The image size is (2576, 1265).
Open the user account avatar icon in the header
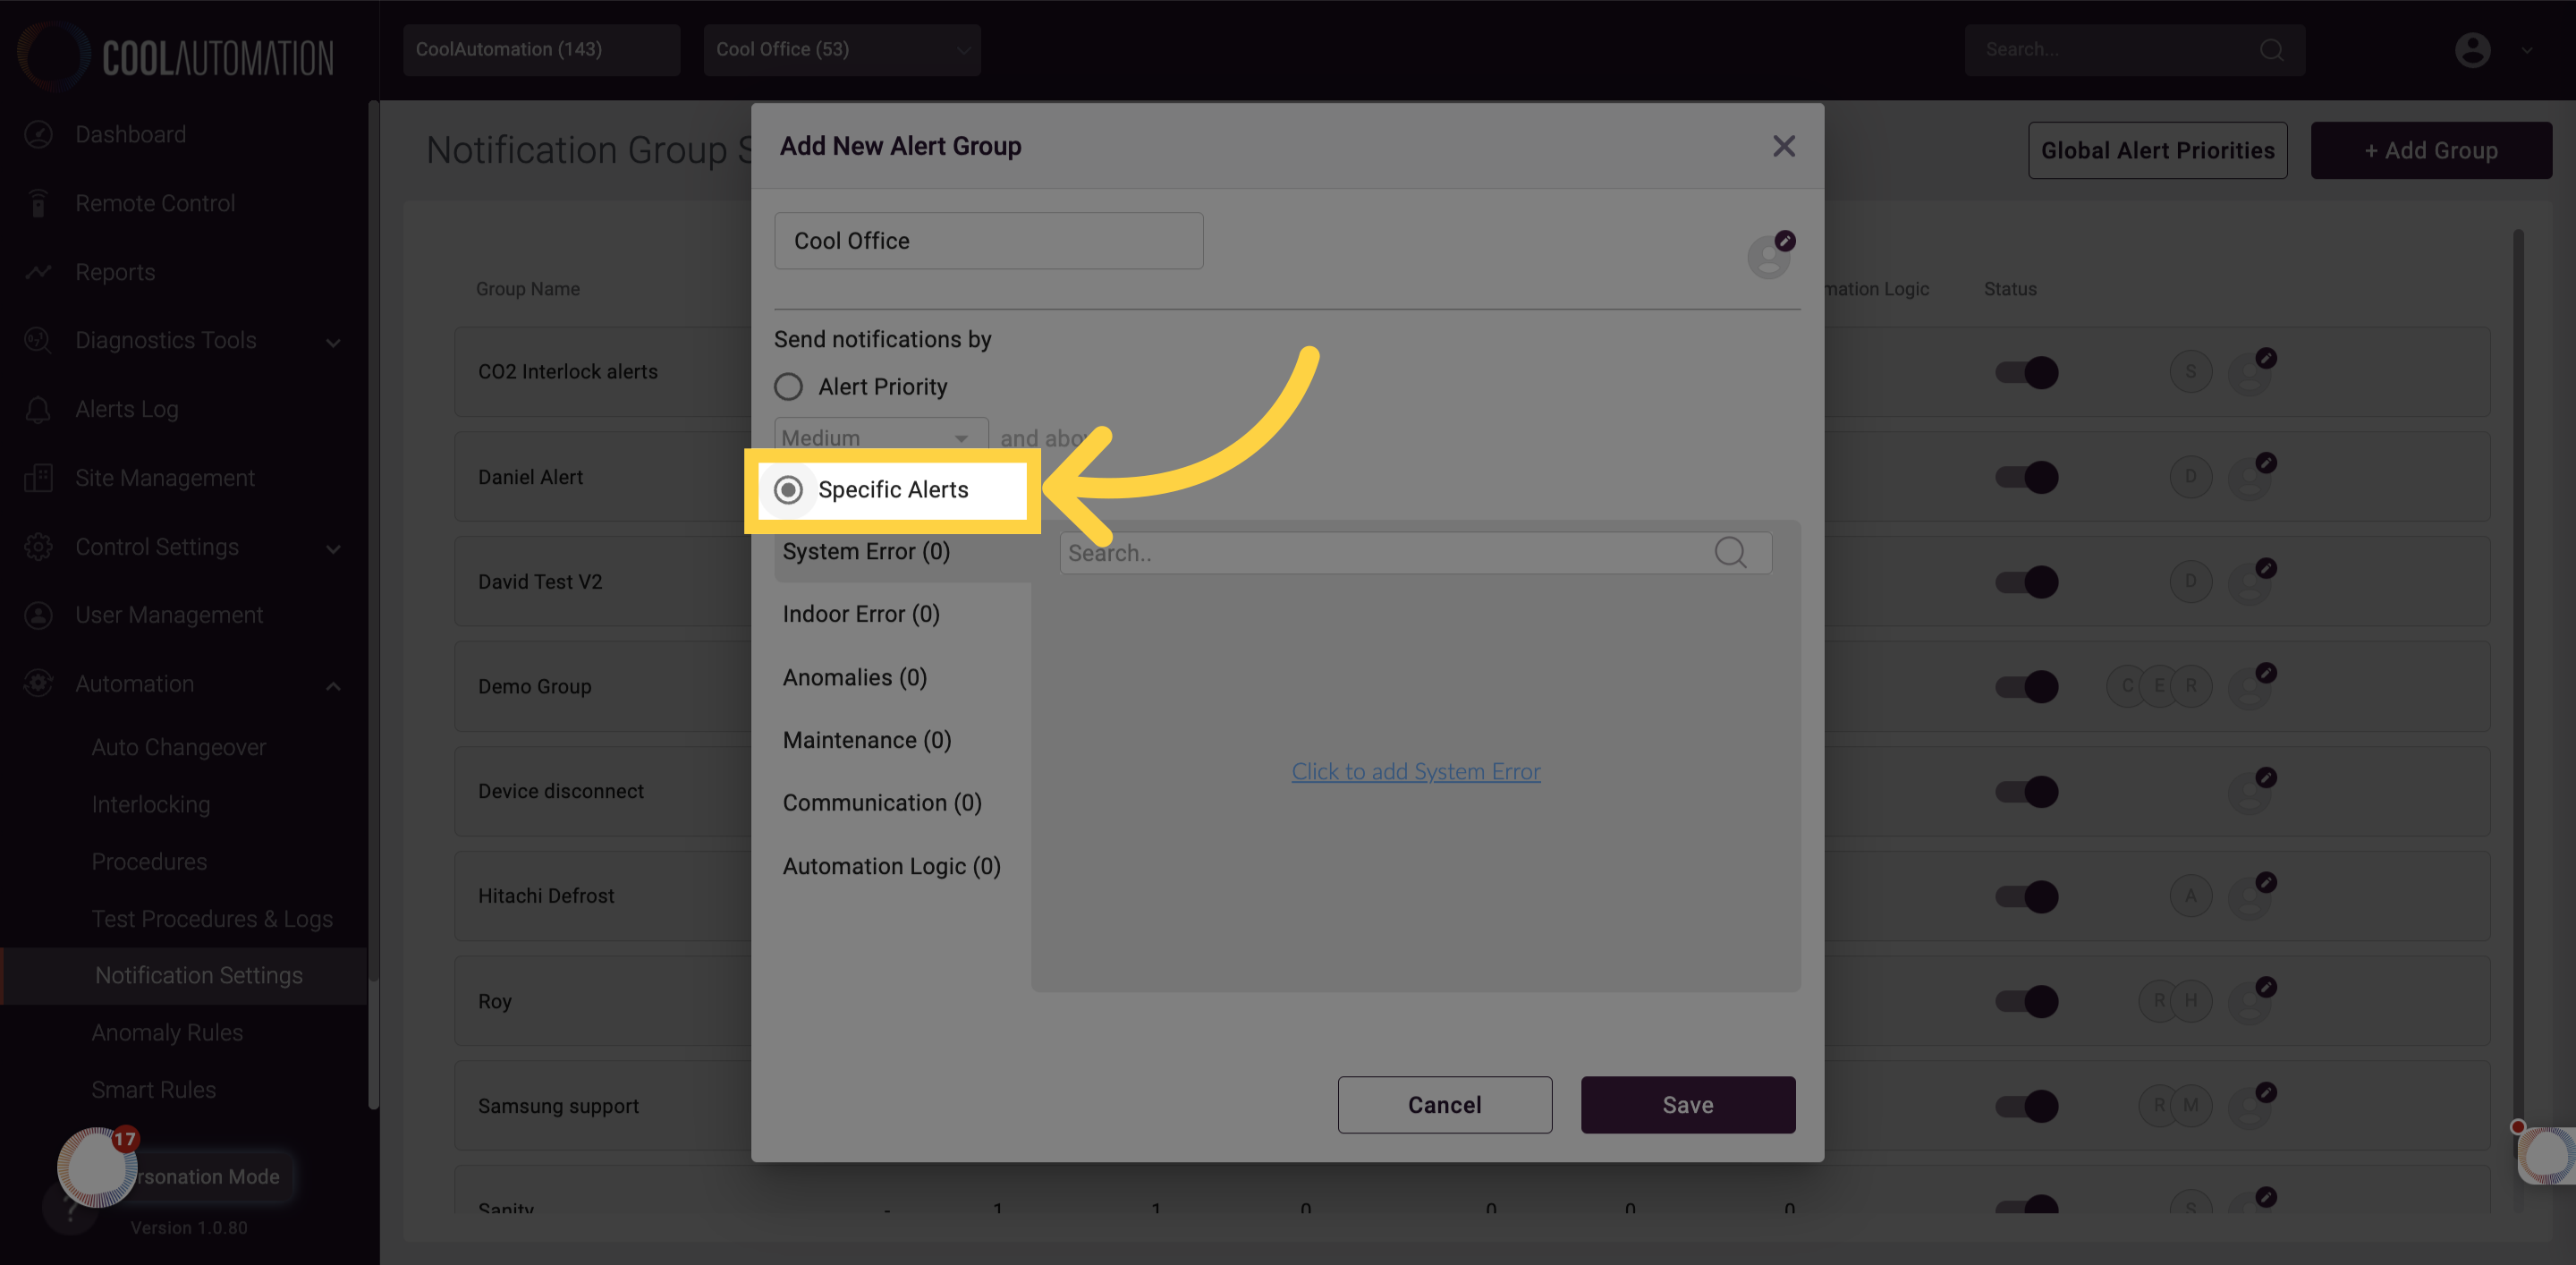(x=2472, y=50)
